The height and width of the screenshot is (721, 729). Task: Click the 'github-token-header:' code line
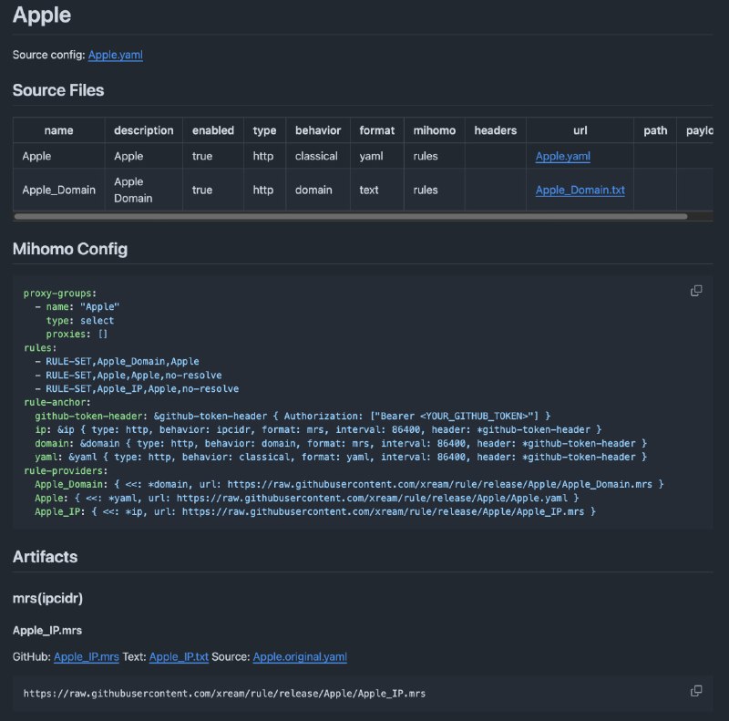point(293,416)
